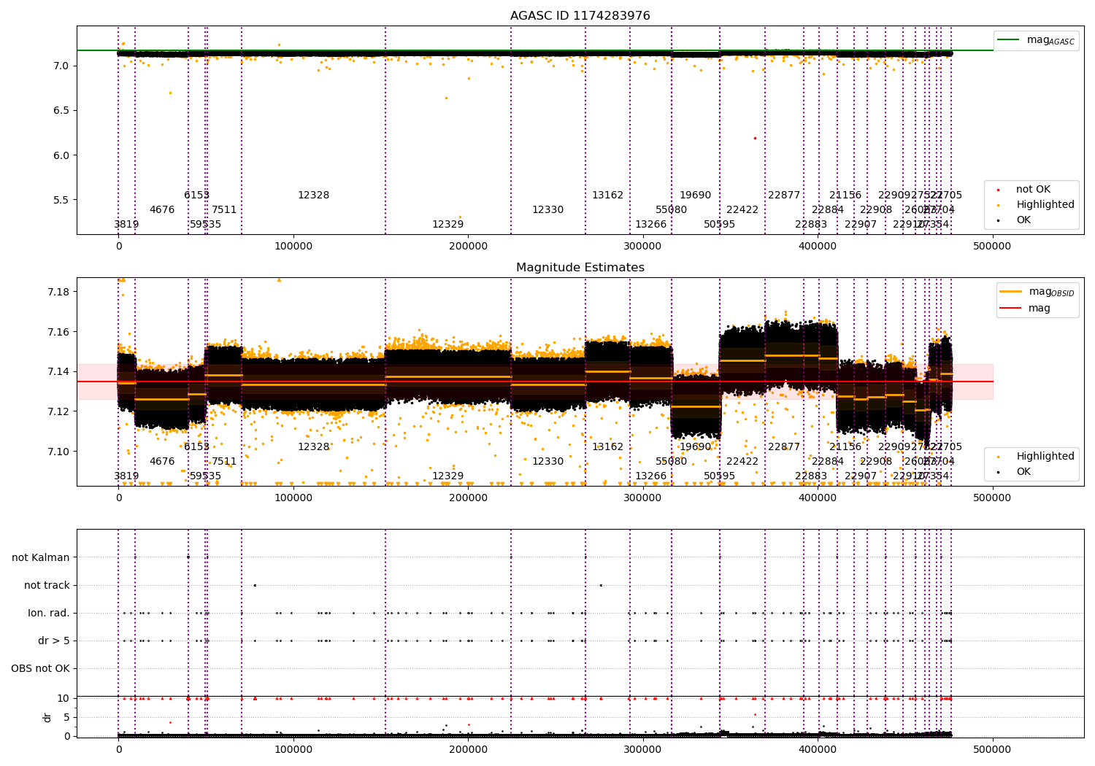Click OBSID label 7511 in the middle plot
Screen dimensions: 1095x766
pos(224,462)
